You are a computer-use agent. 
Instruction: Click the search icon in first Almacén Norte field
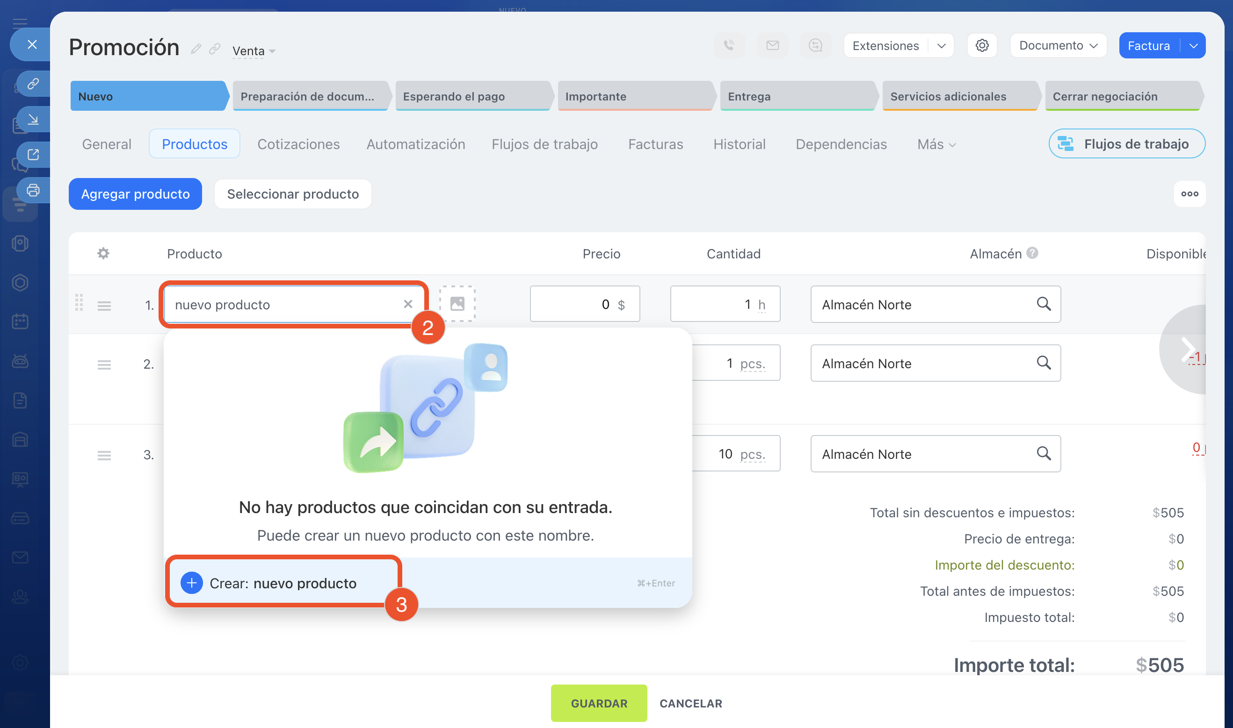[1044, 304]
